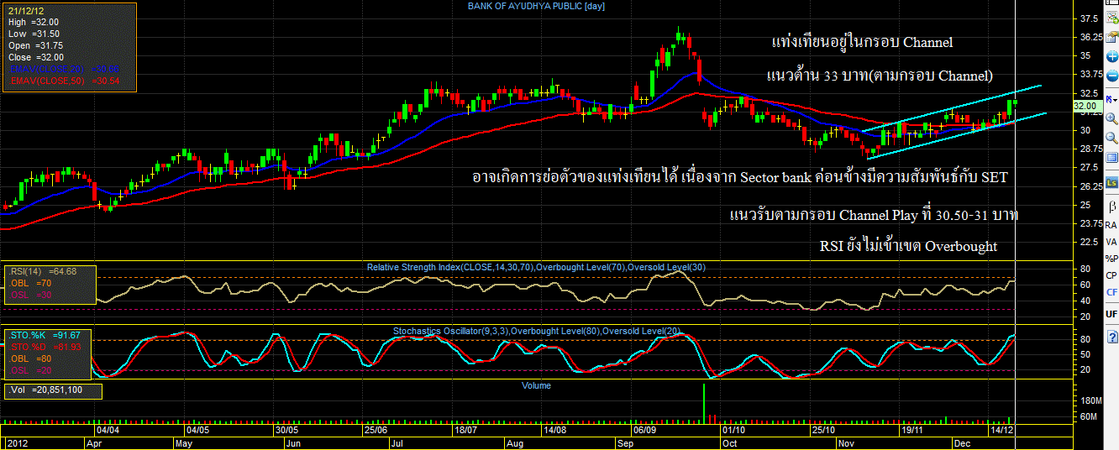Viewport: 1119px width, 450px height.
Task: Click the RSI OBL =70 legend entry
Action: [x=30, y=283]
